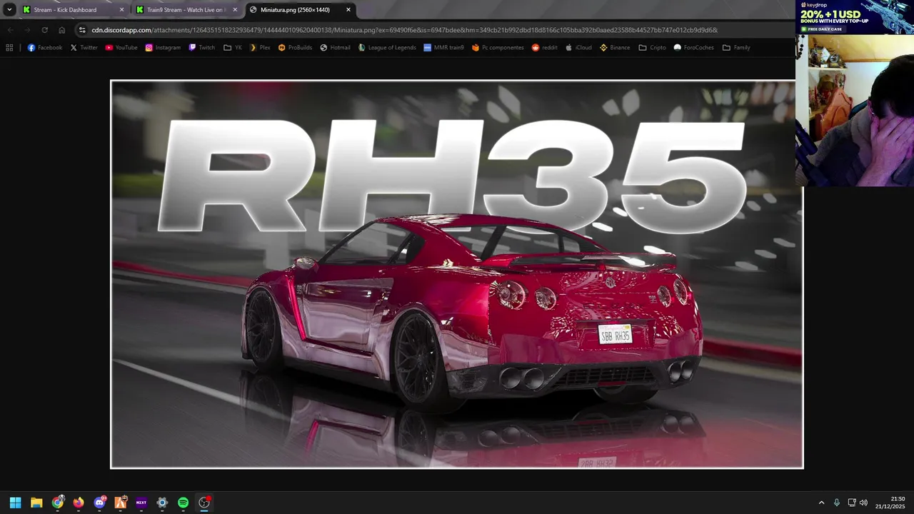
Task: Open the Settings gear in the taskbar
Action: pyautogui.click(x=162, y=503)
